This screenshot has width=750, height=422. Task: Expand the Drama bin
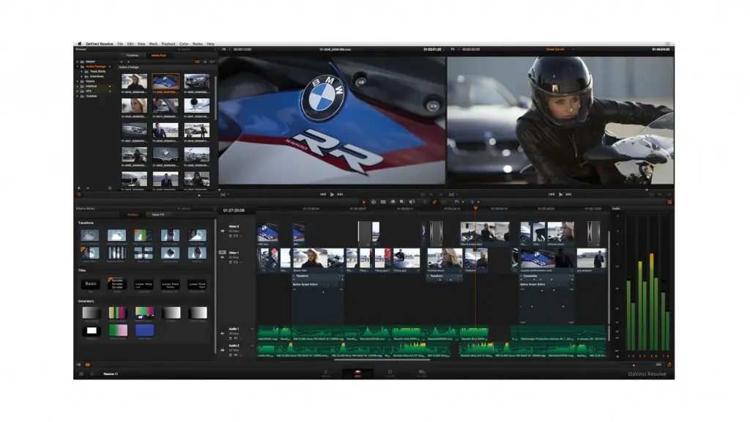78,81
